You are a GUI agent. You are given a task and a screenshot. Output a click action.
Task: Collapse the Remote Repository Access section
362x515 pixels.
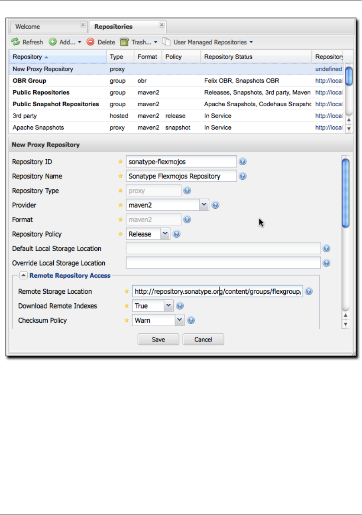click(x=23, y=275)
